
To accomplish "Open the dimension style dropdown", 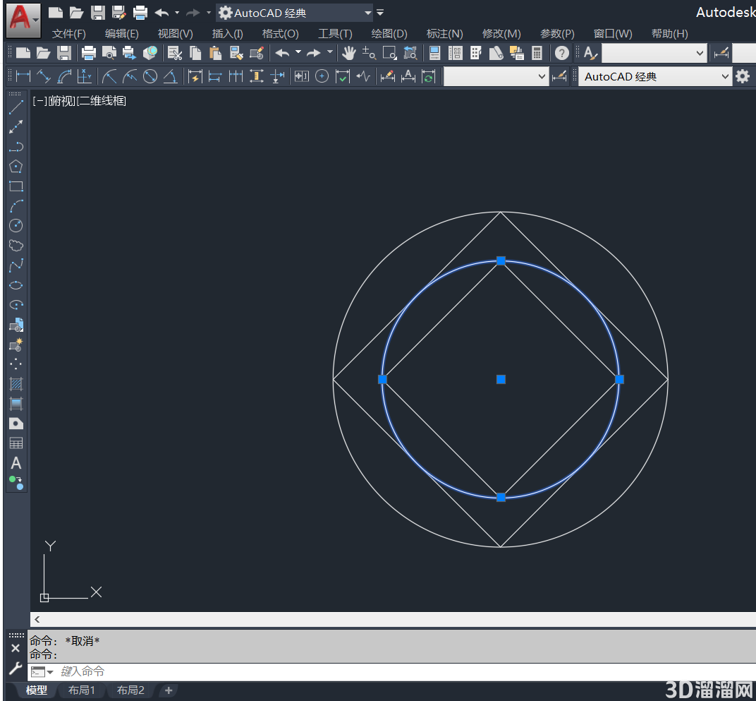I will (496, 77).
